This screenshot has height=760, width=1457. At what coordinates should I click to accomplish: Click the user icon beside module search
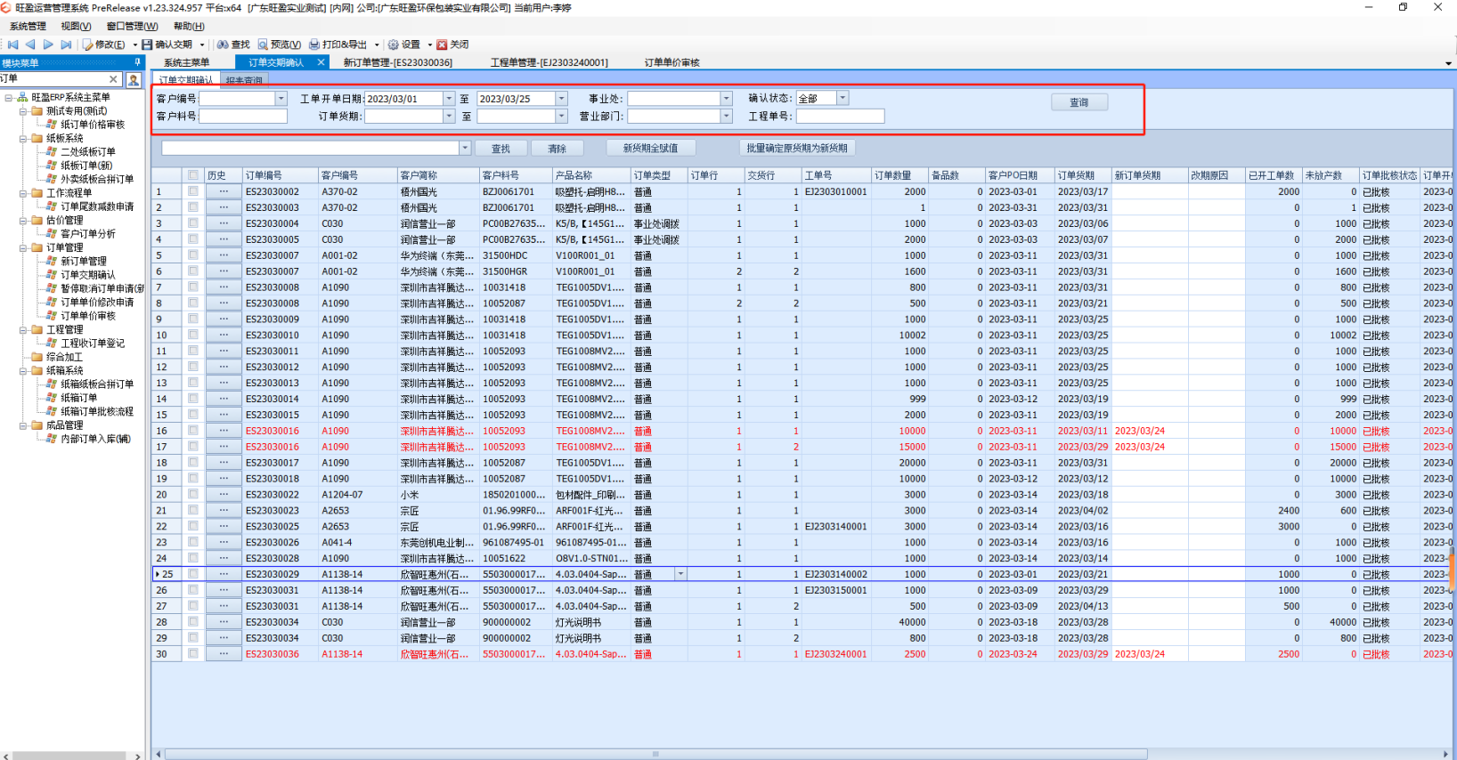click(134, 80)
